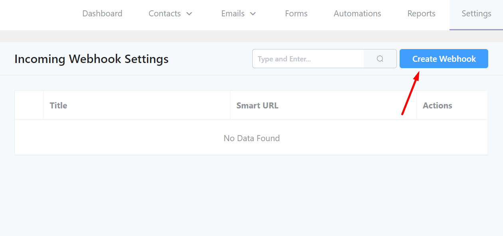
Task: Click the empty first table header cell
Action: click(x=29, y=105)
